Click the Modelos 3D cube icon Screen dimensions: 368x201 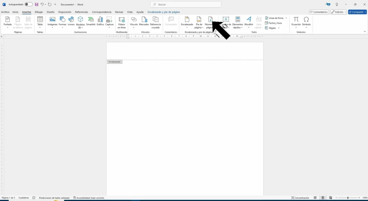80,19
